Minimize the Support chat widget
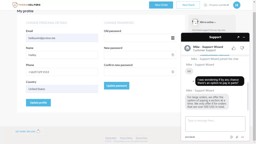 [x=244, y=37]
